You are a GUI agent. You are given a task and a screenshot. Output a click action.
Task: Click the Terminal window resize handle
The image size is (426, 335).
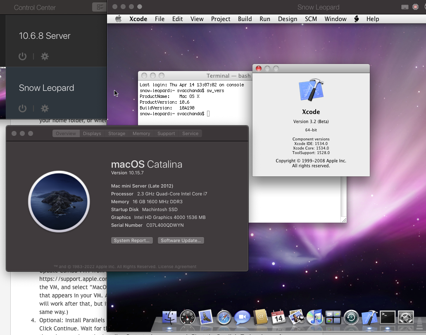pyautogui.click(x=343, y=220)
